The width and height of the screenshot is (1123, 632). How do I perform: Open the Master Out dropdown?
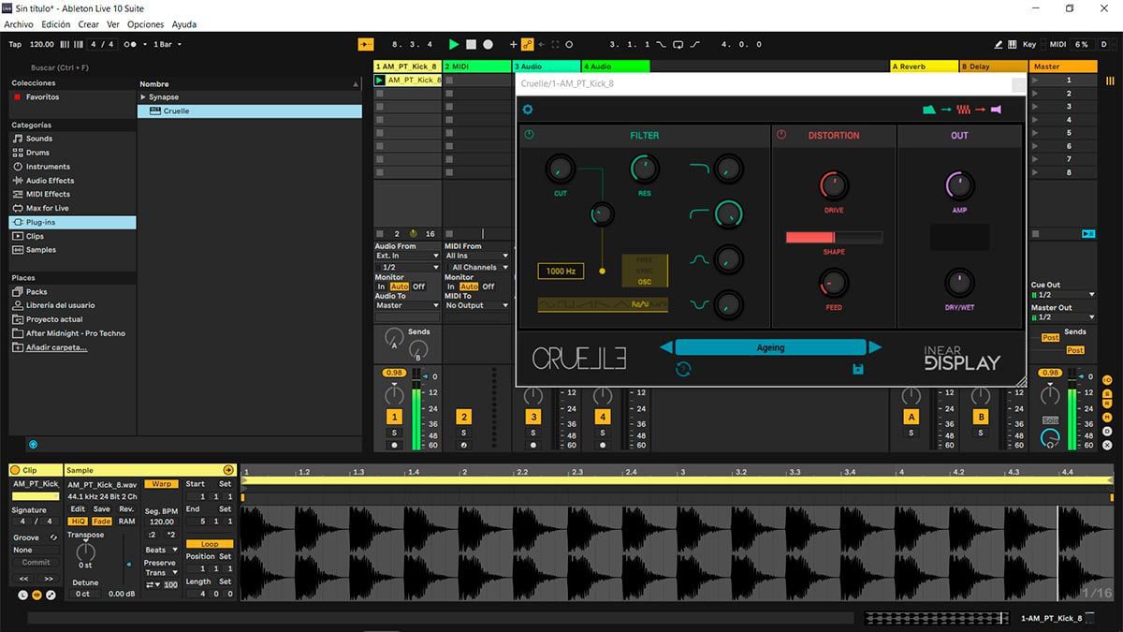(1062, 317)
